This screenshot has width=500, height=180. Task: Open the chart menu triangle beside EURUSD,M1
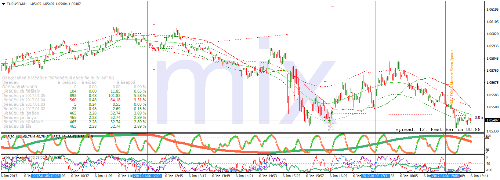(x=3, y=4)
